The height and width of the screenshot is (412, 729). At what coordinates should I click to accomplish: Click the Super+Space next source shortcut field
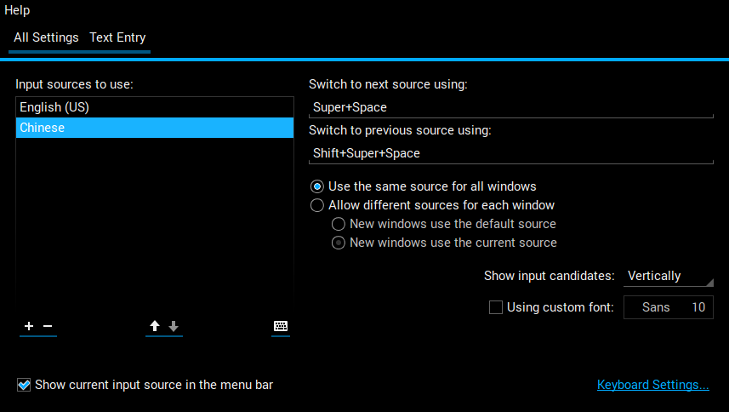click(511, 107)
